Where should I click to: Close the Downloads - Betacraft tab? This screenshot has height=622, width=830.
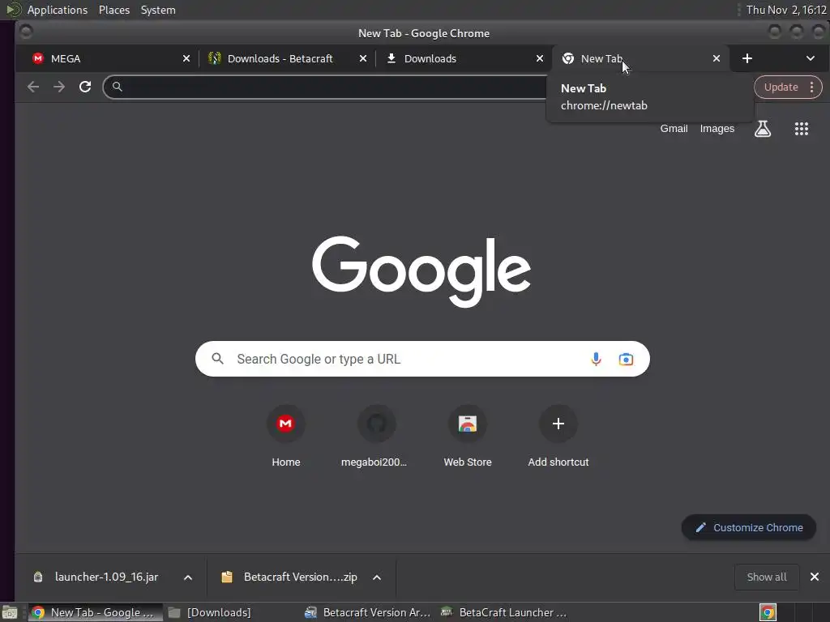363,58
